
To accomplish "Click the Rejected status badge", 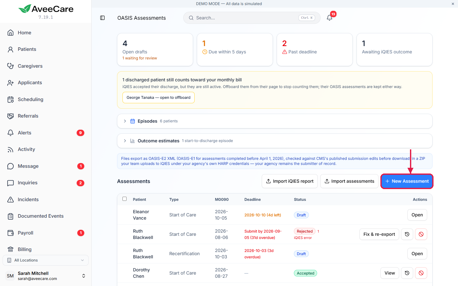I will pyautogui.click(x=305, y=231).
